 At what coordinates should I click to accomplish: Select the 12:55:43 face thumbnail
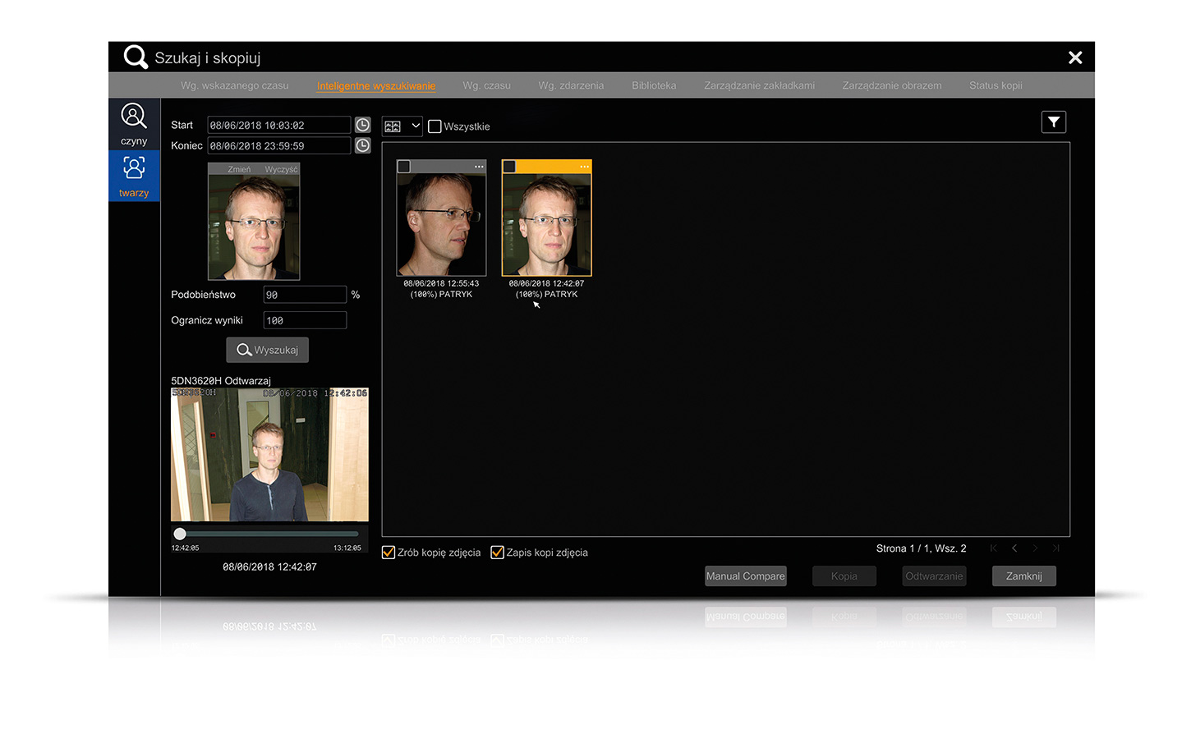(x=441, y=225)
